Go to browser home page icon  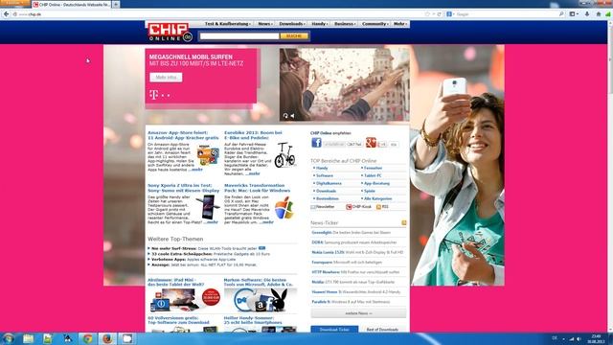coord(598,14)
